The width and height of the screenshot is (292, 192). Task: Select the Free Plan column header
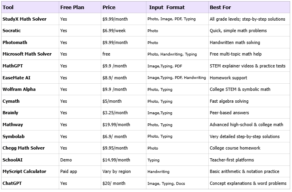coord(72,7)
